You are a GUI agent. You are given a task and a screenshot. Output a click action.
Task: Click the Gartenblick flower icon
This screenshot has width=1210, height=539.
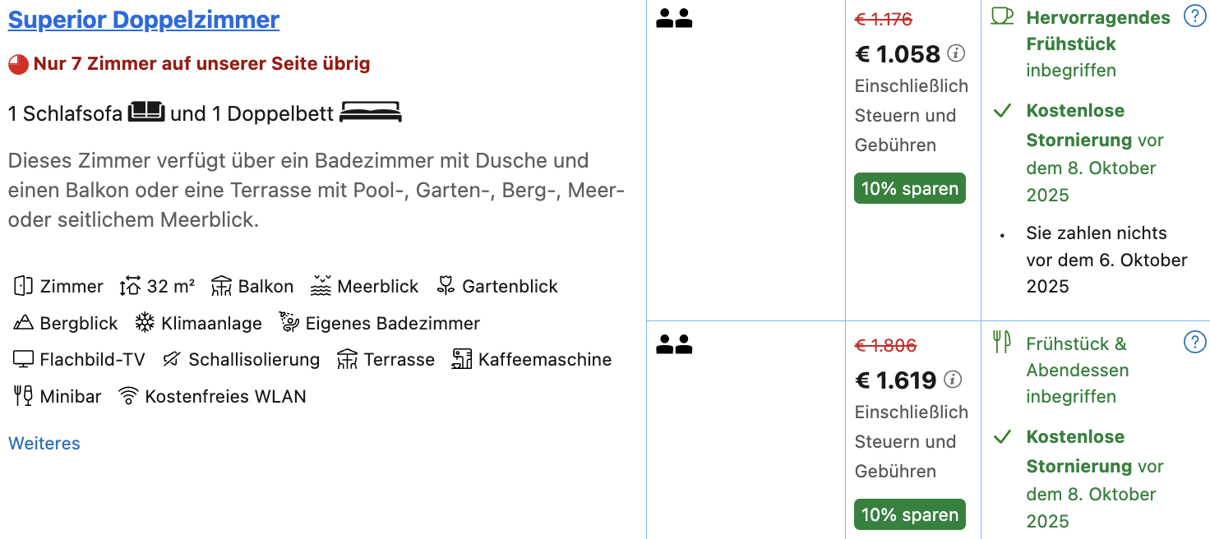(446, 286)
